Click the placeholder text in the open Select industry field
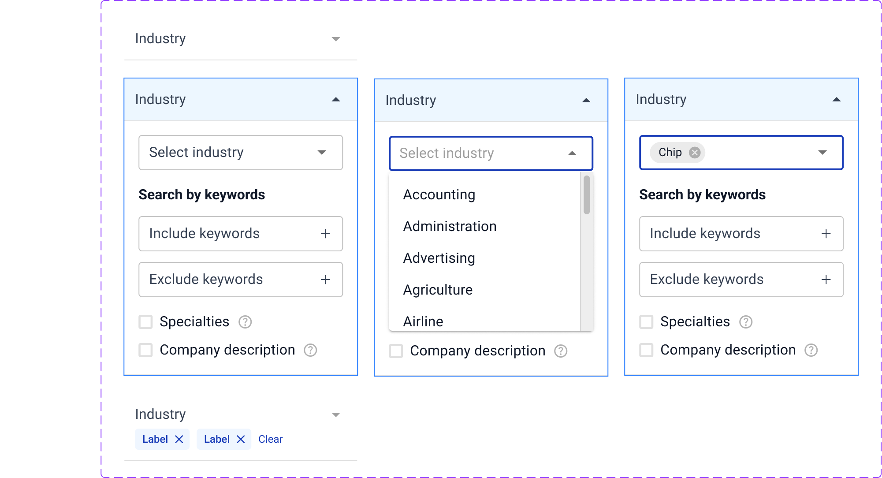Image resolution: width=882 pixels, height=478 pixels. point(446,153)
